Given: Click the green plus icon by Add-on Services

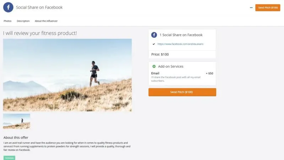Looking at the screenshot, I should (x=154, y=66).
